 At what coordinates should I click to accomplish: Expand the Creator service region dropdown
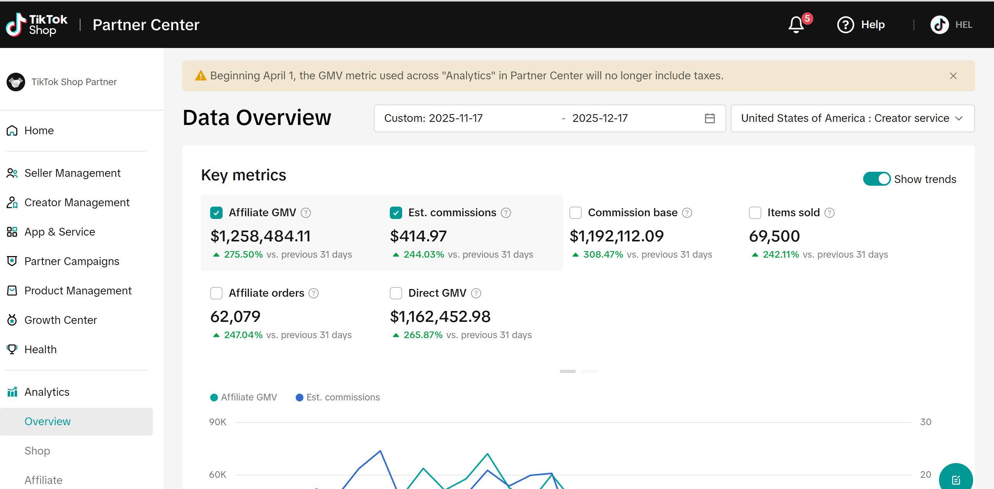pyautogui.click(x=852, y=118)
